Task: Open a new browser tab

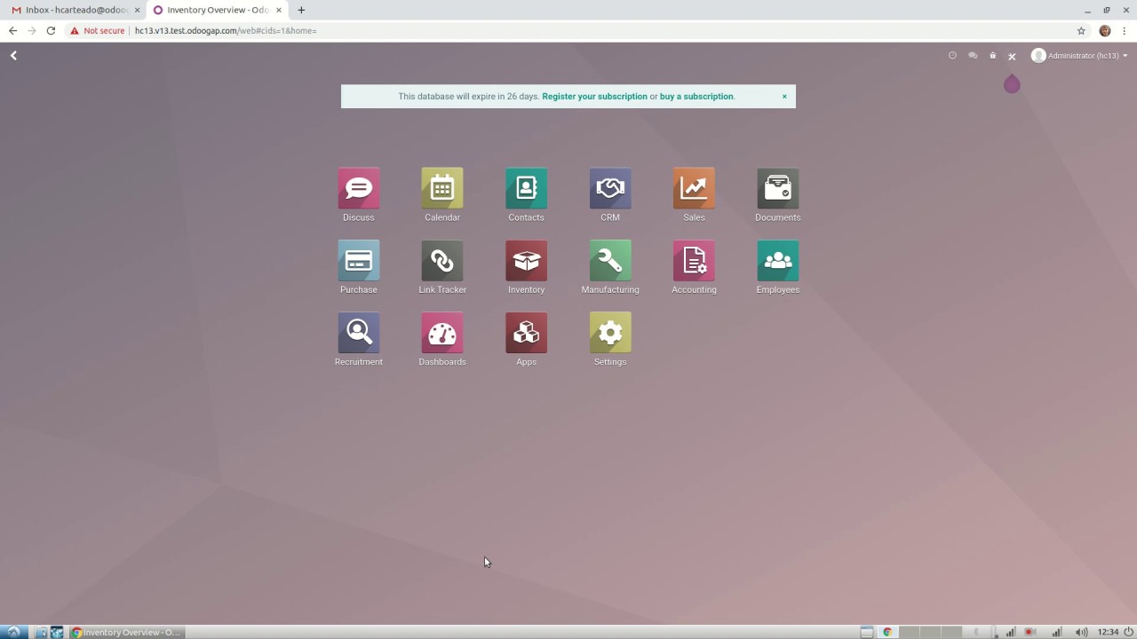Action: point(301,10)
